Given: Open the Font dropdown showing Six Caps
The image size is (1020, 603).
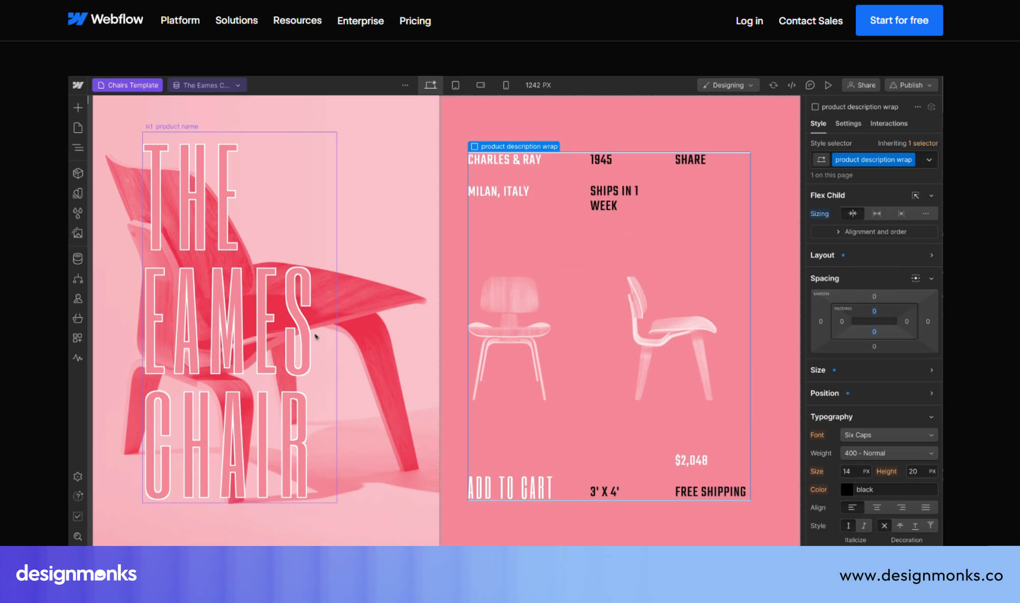Looking at the screenshot, I should pos(889,435).
